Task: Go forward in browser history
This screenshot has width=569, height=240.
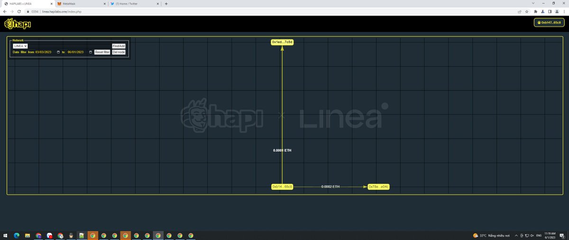Action: click(11, 11)
